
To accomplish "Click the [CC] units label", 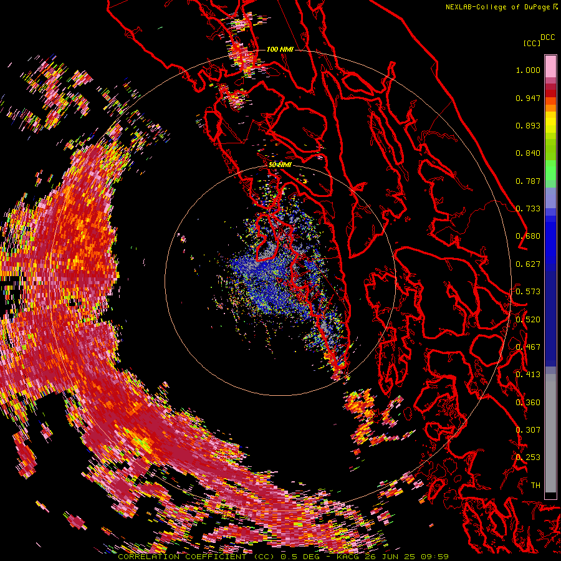I will [531, 43].
